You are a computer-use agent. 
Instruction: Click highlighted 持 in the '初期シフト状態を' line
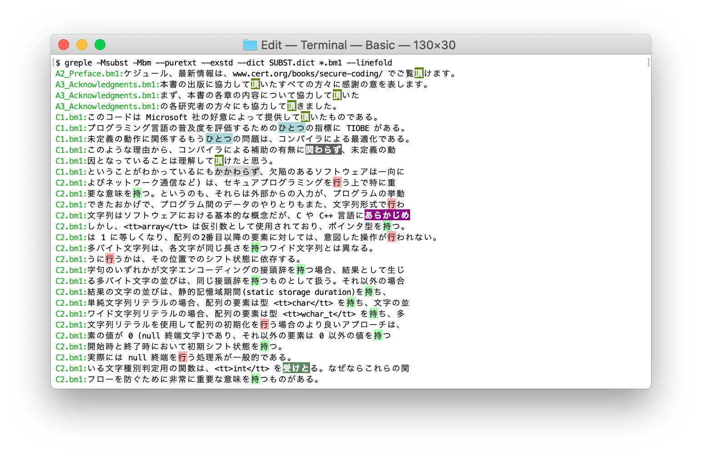265,347
